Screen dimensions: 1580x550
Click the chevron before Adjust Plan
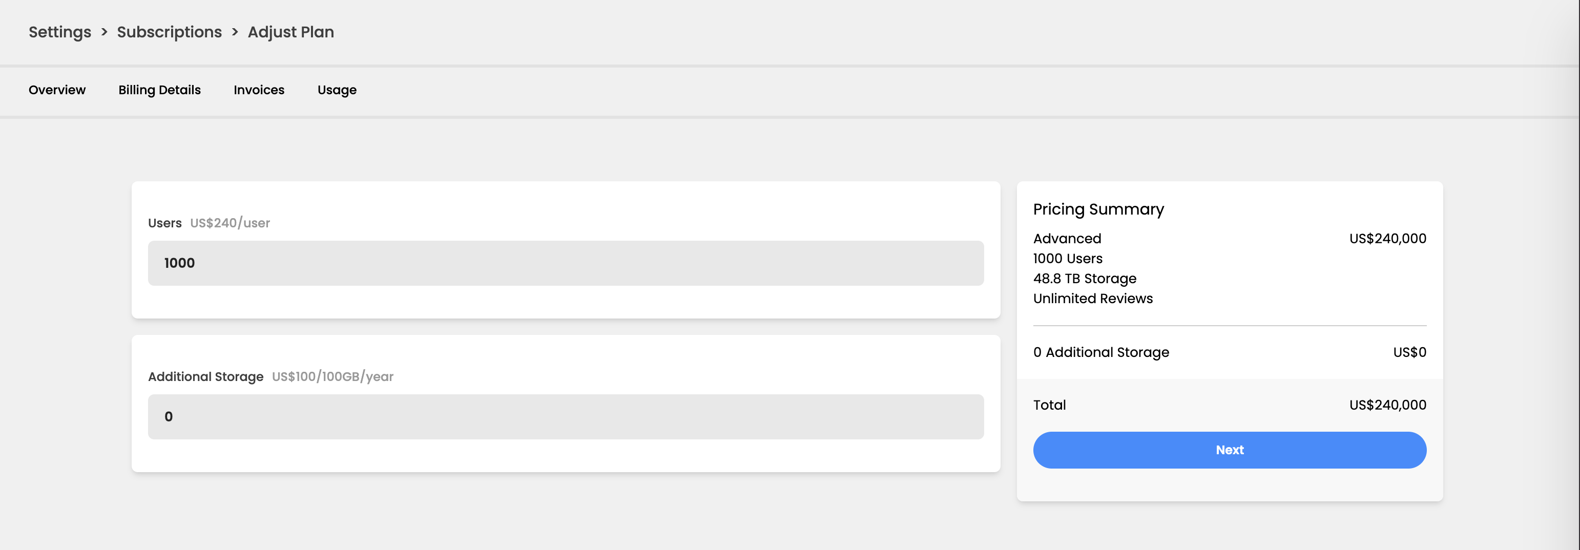(235, 32)
